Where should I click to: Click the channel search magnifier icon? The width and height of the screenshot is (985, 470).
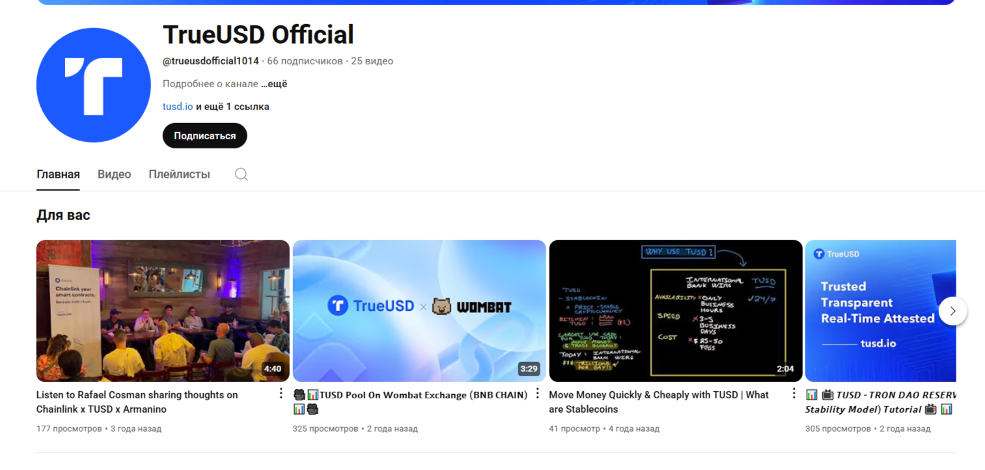tap(241, 174)
